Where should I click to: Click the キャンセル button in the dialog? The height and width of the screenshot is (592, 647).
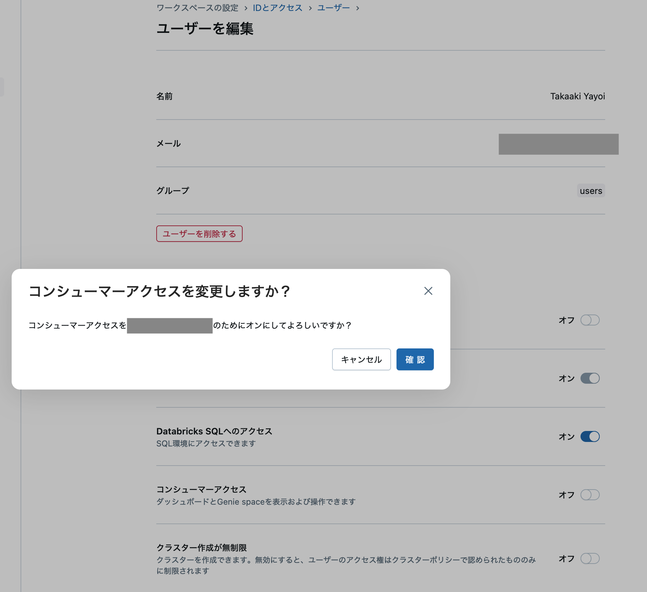(361, 359)
